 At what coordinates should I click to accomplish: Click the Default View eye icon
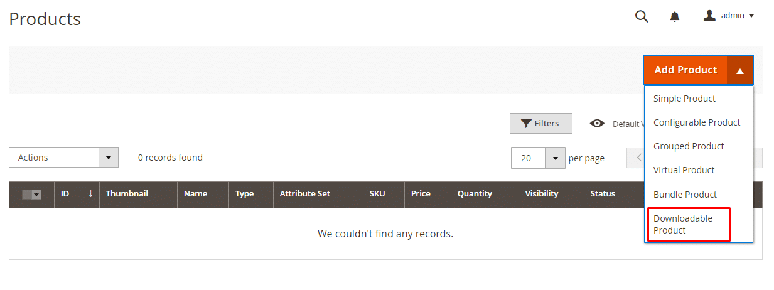click(x=597, y=124)
